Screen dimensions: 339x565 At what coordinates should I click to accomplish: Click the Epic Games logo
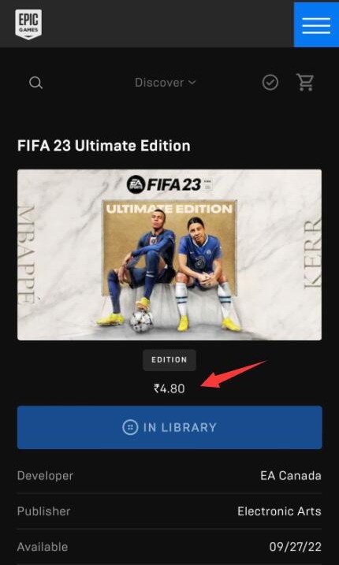coord(28,24)
